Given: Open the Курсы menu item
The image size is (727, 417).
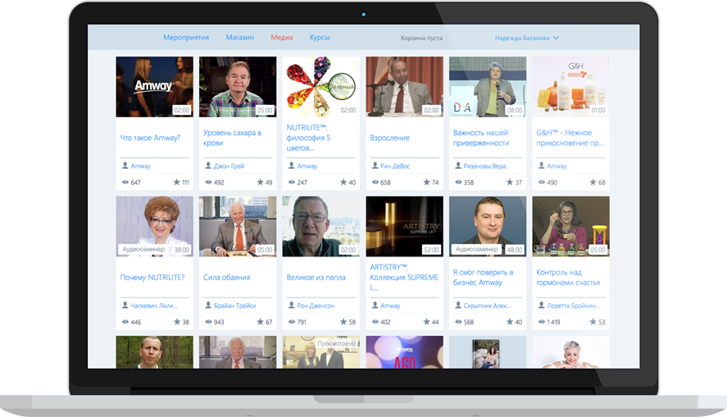Looking at the screenshot, I should coord(320,38).
